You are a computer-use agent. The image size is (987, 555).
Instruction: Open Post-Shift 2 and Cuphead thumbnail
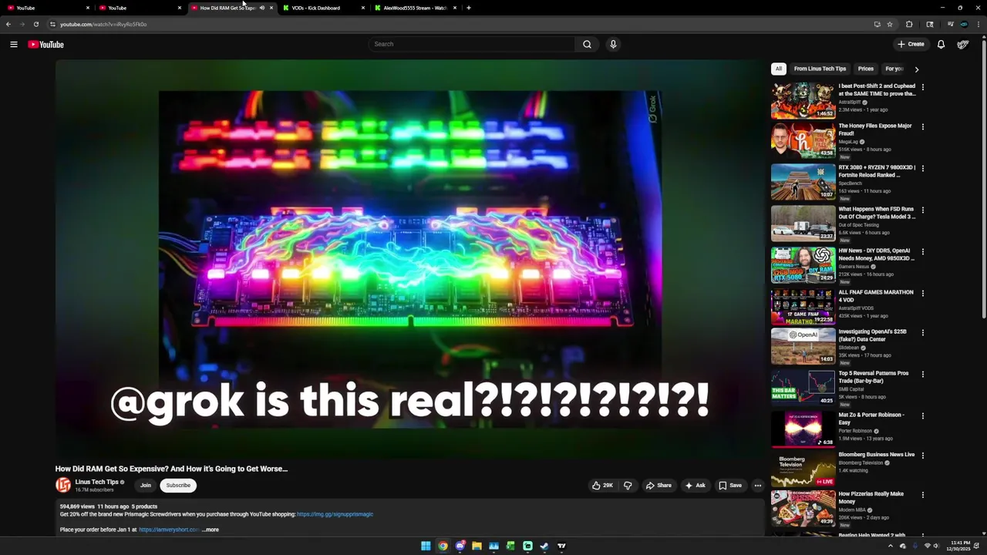tap(803, 100)
